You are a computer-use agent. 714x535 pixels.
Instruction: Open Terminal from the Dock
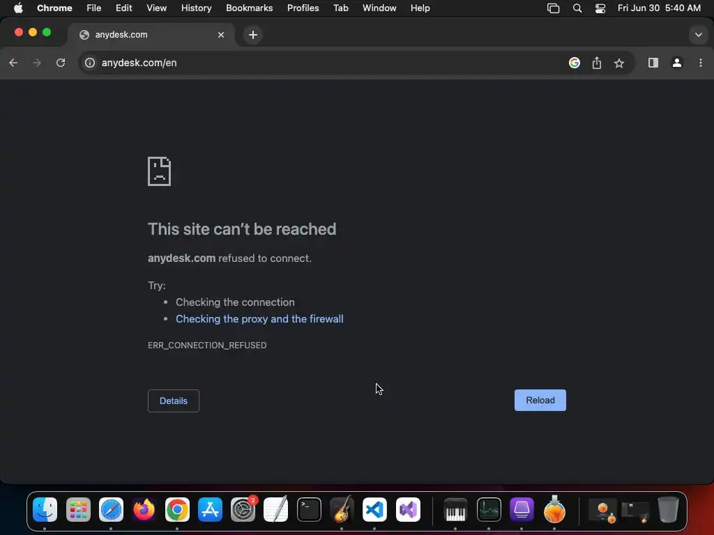point(309,509)
